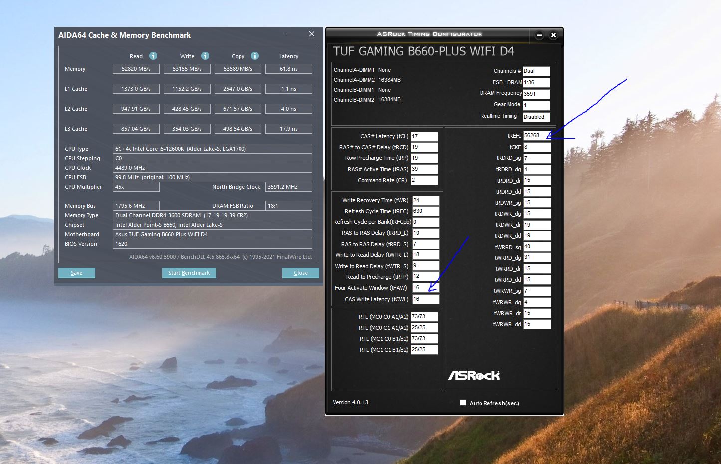Click the tRDRD_dd field
Viewport: 721px width, 464px height.
537,192
